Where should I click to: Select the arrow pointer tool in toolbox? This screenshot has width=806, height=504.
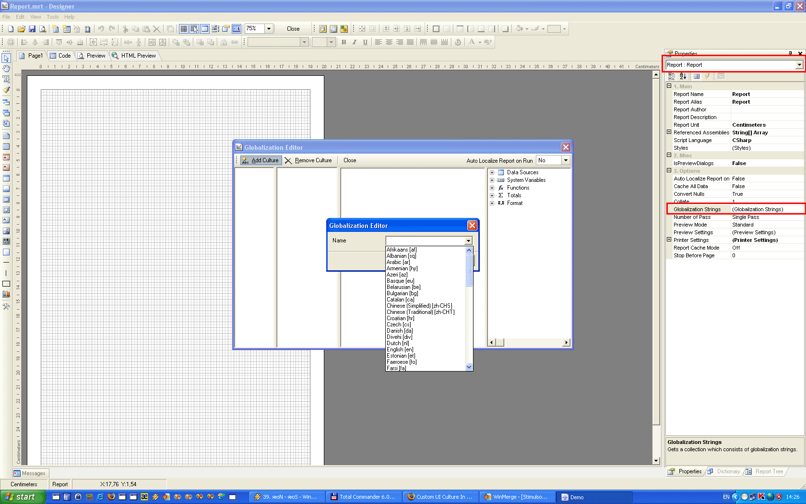pos(6,58)
